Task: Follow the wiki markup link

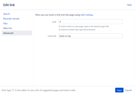Action: click(x=87, y=15)
